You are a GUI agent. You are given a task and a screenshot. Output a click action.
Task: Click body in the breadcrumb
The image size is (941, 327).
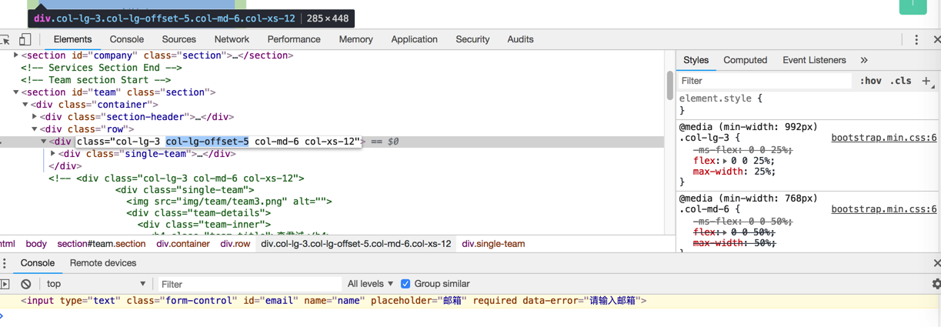(36, 244)
